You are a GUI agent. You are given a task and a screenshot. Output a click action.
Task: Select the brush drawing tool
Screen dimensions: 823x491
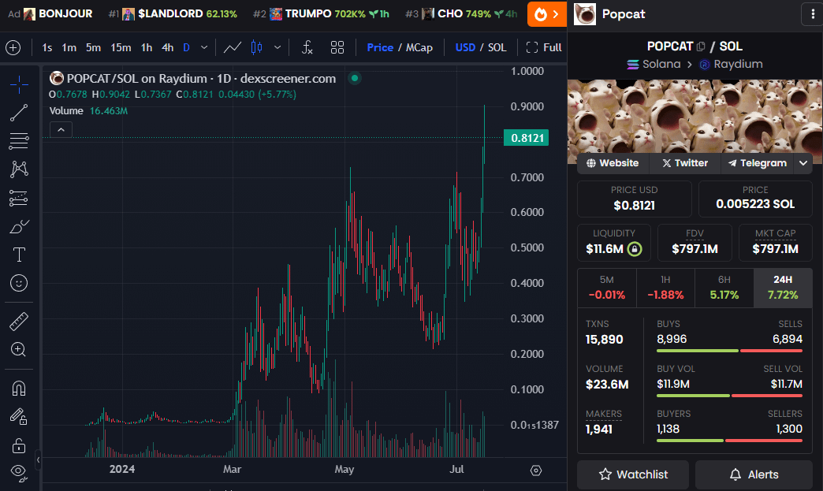19,226
